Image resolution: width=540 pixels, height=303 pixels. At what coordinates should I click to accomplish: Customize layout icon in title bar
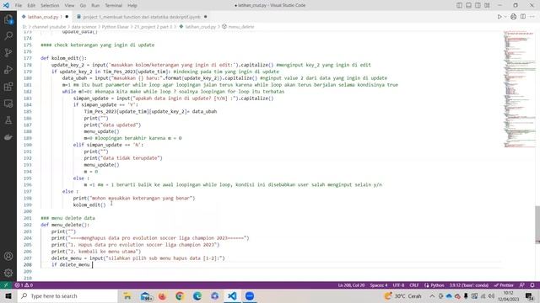tap(487, 5)
